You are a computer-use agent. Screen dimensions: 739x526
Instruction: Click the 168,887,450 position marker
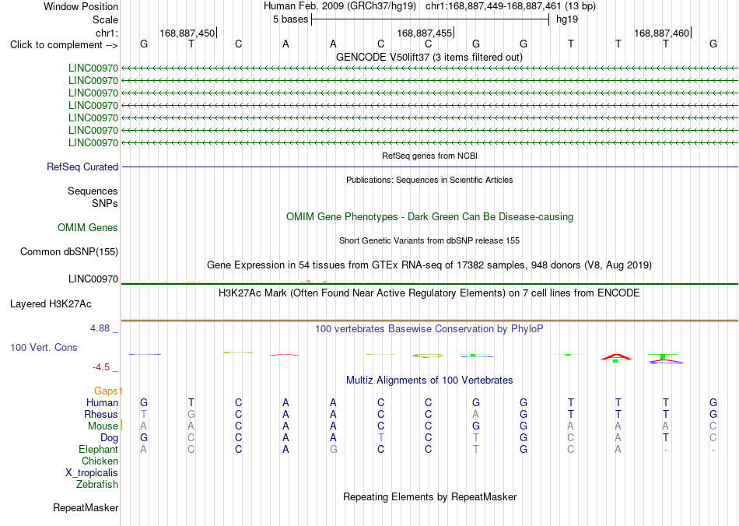point(187,33)
